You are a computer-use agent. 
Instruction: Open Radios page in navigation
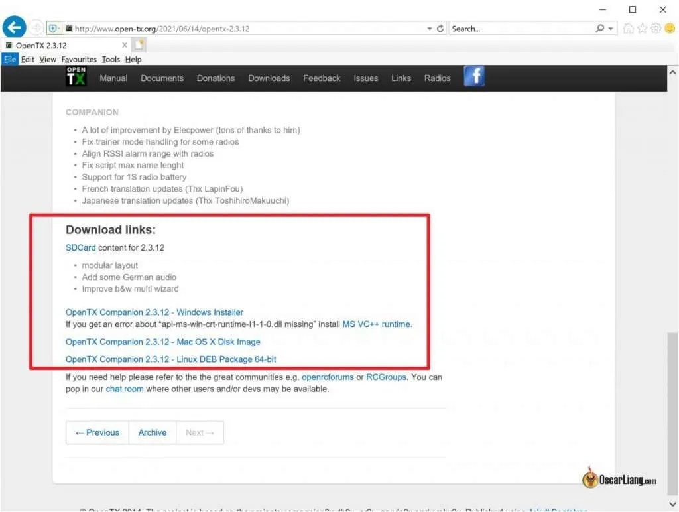438,78
